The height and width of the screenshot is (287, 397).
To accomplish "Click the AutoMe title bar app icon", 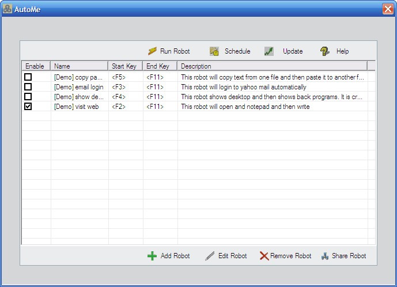I will 7,9.
